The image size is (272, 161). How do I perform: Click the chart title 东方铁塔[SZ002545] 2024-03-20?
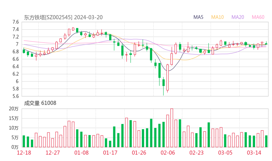(x=63, y=17)
